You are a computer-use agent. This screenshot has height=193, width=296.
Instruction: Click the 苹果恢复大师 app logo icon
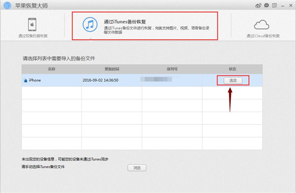(x=7, y=5)
